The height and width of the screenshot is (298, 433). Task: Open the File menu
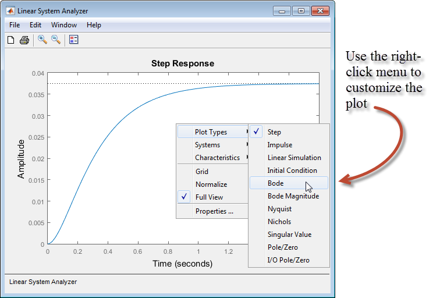(15, 25)
